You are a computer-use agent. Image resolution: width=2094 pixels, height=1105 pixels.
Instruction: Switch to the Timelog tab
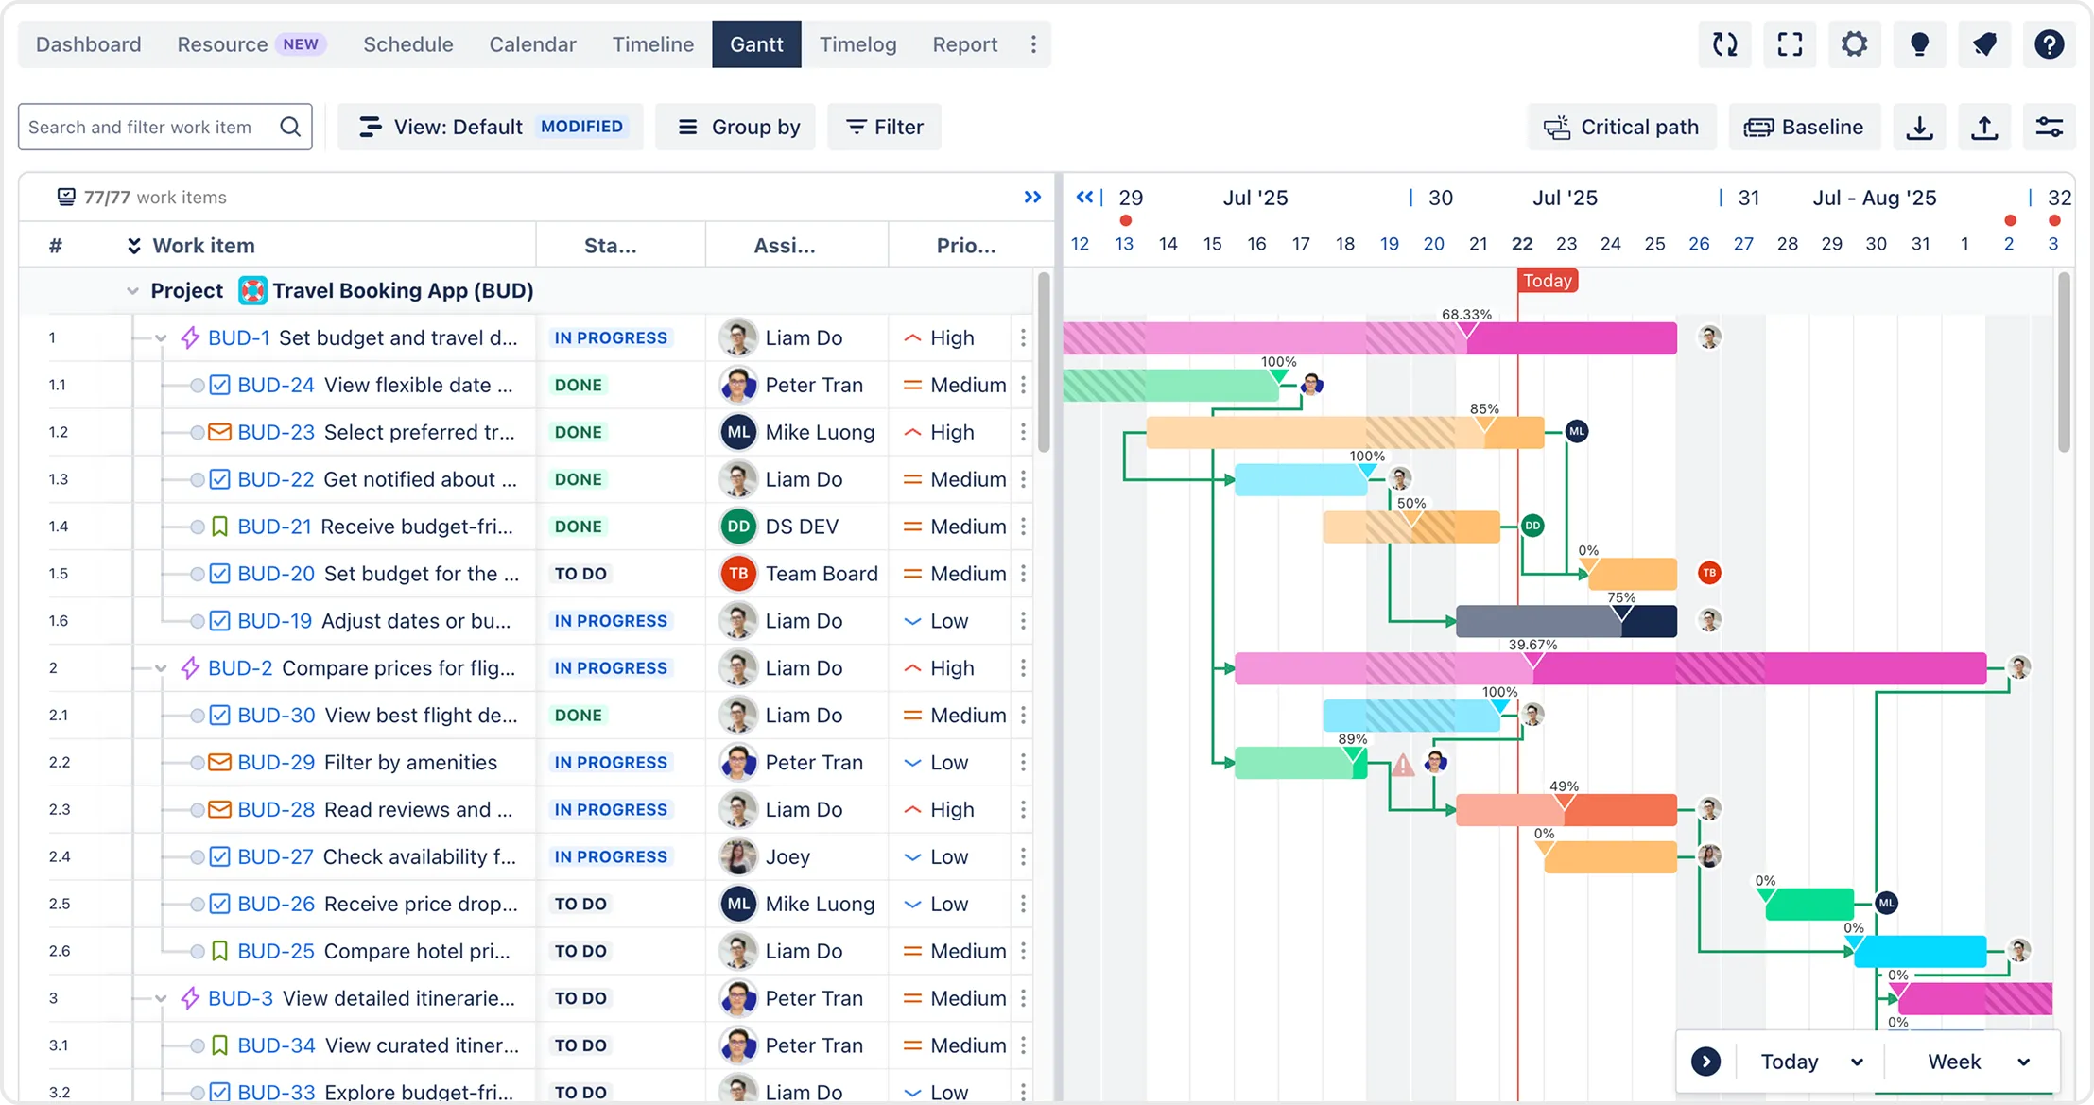(x=857, y=44)
